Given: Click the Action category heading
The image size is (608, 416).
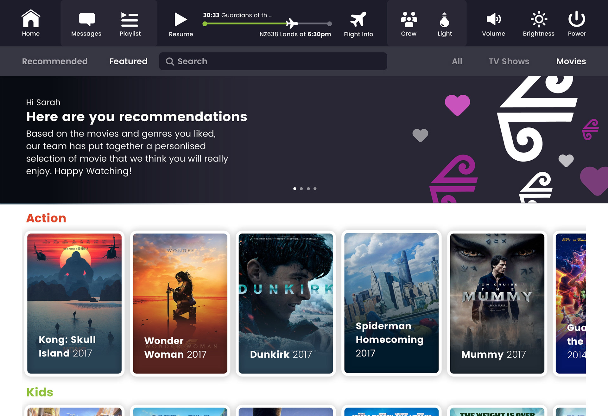Looking at the screenshot, I should (x=46, y=218).
